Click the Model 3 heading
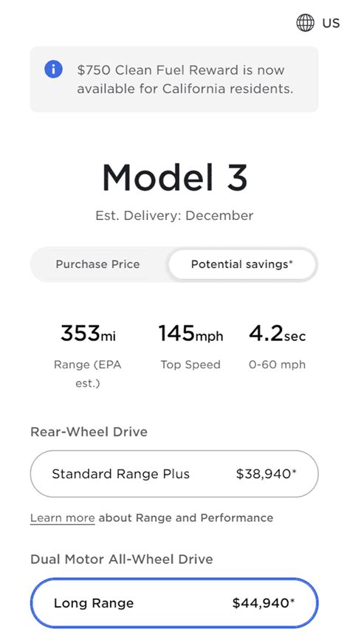Viewport: 350px width, 637px height. pyautogui.click(x=174, y=178)
